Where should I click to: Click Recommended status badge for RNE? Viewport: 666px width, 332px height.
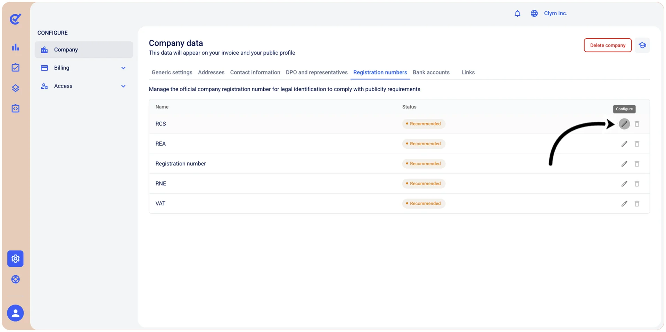(424, 184)
